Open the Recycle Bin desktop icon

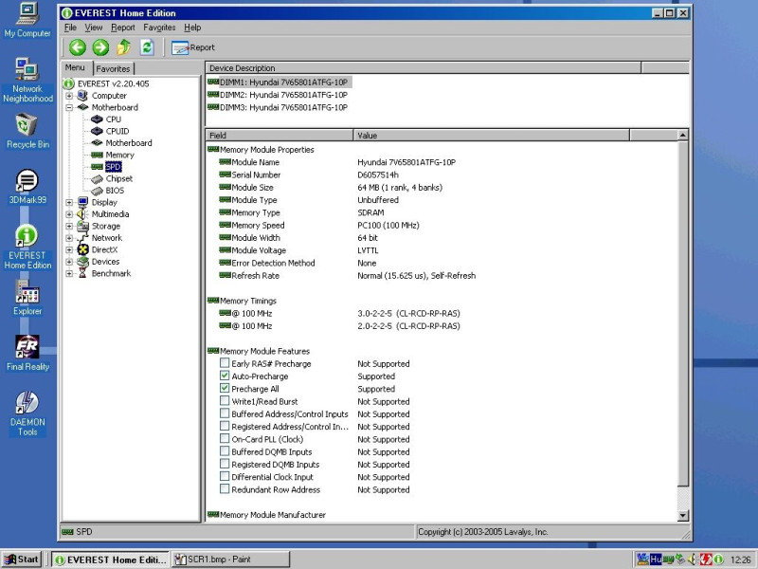click(27, 131)
